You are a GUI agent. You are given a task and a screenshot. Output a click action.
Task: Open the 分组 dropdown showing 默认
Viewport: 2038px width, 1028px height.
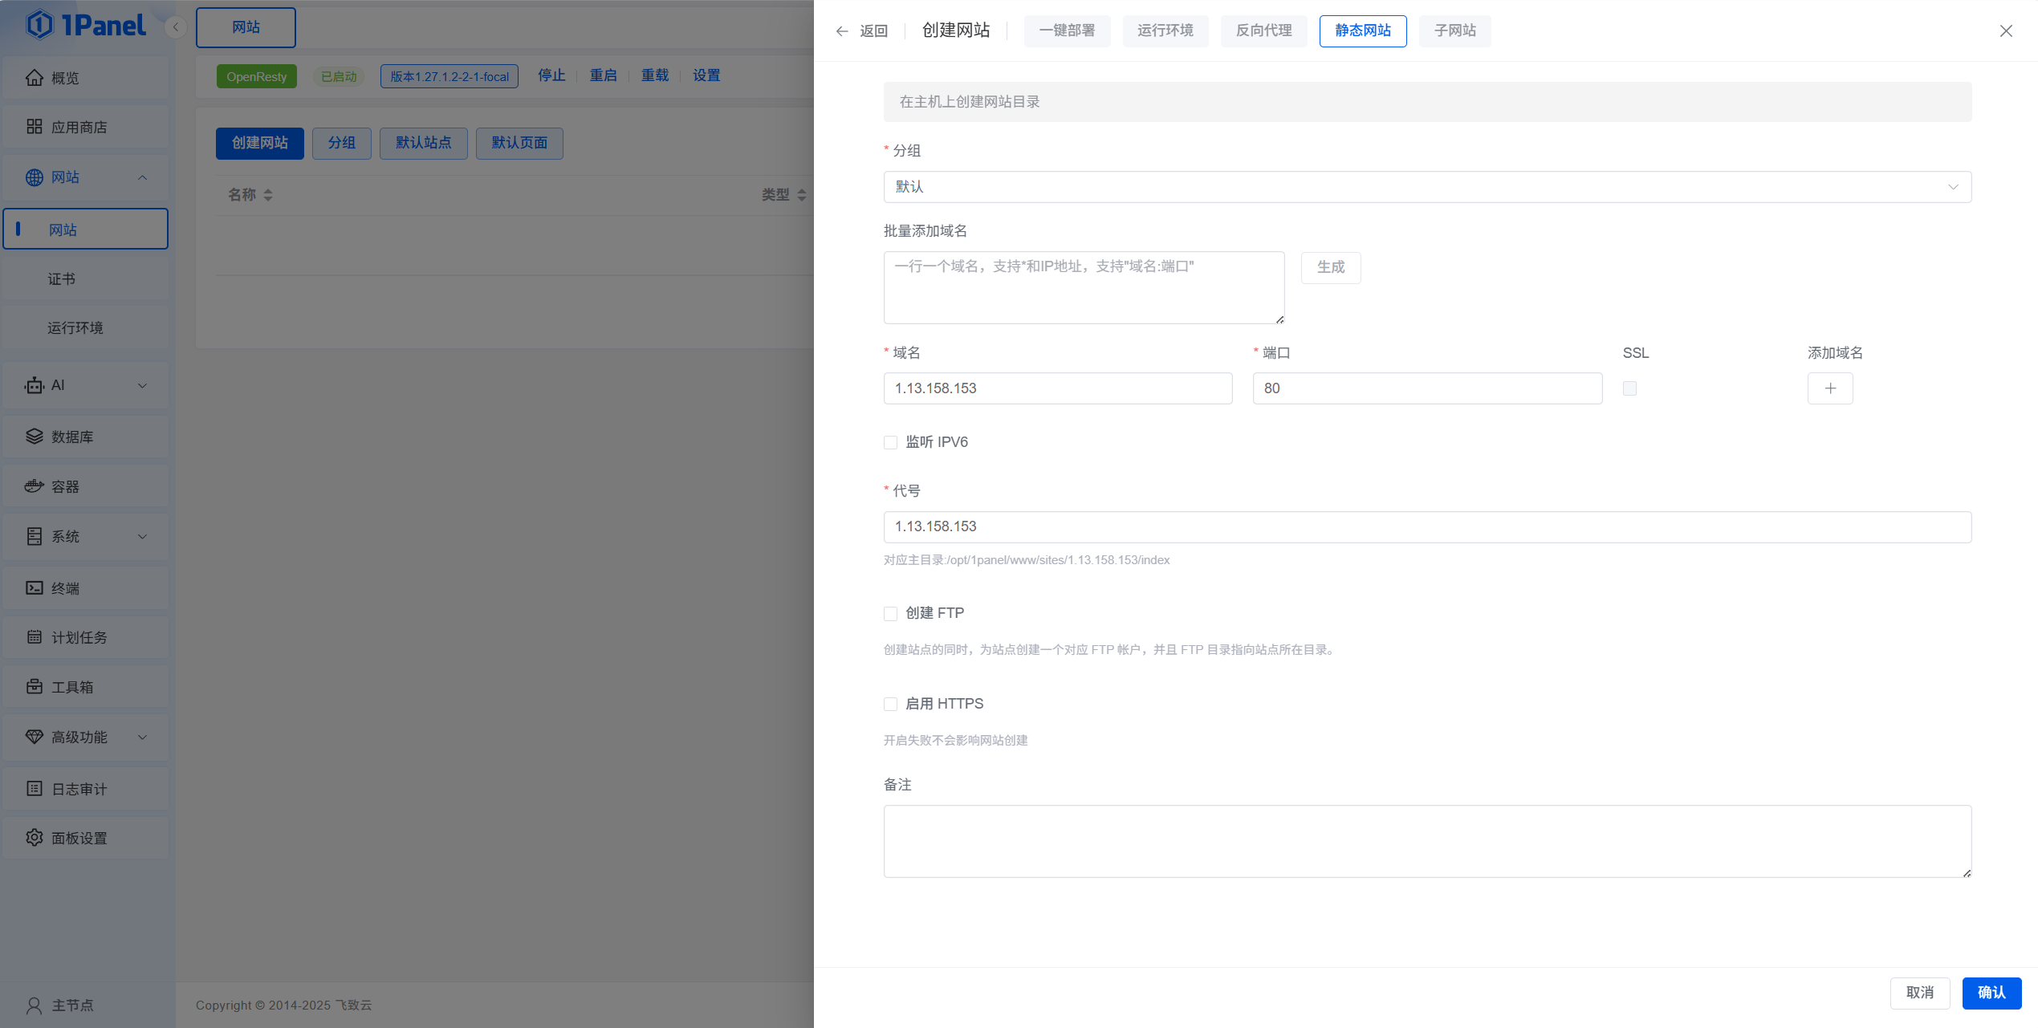click(1426, 187)
